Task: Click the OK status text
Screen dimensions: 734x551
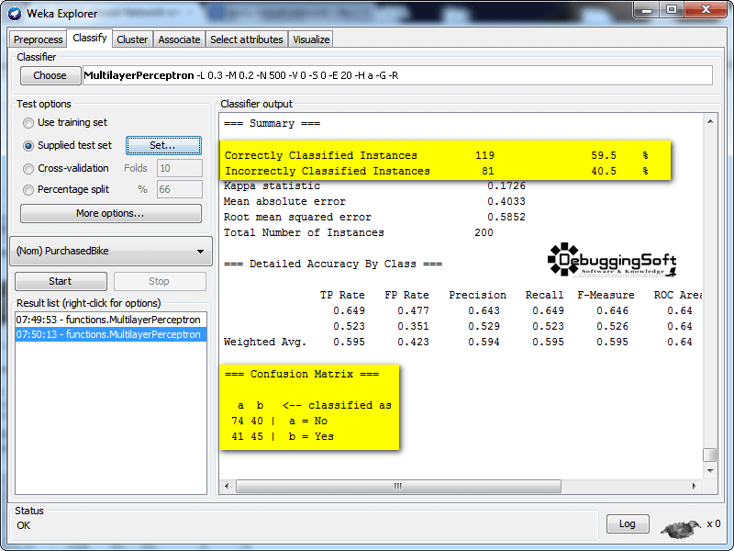Action: pyautogui.click(x=24, y=525)
